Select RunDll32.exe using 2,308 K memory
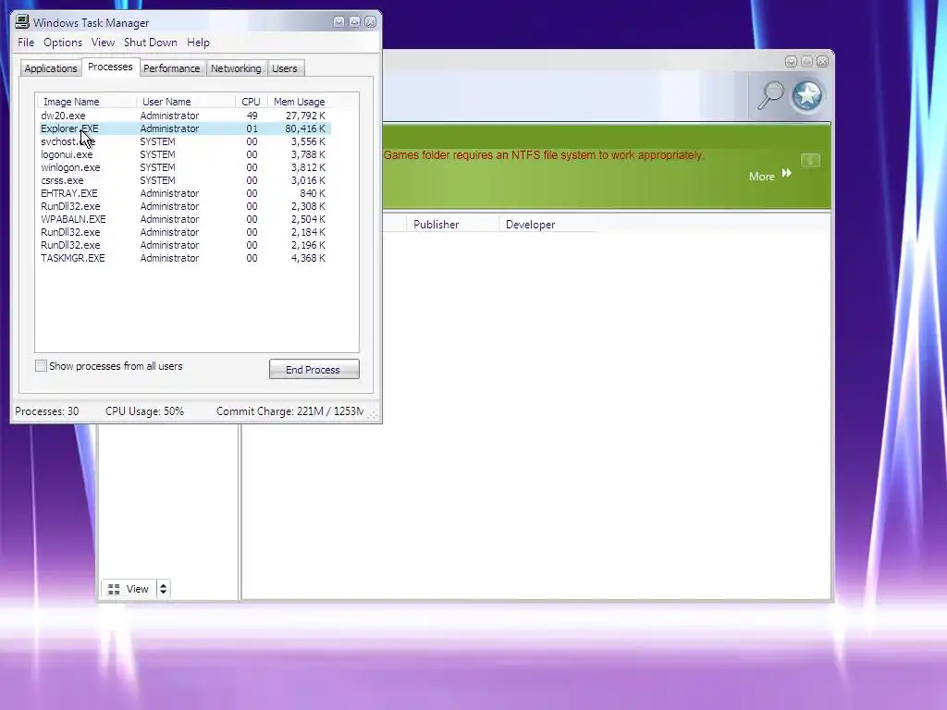This screenshot has height=710, width=947. pos(185,206)
